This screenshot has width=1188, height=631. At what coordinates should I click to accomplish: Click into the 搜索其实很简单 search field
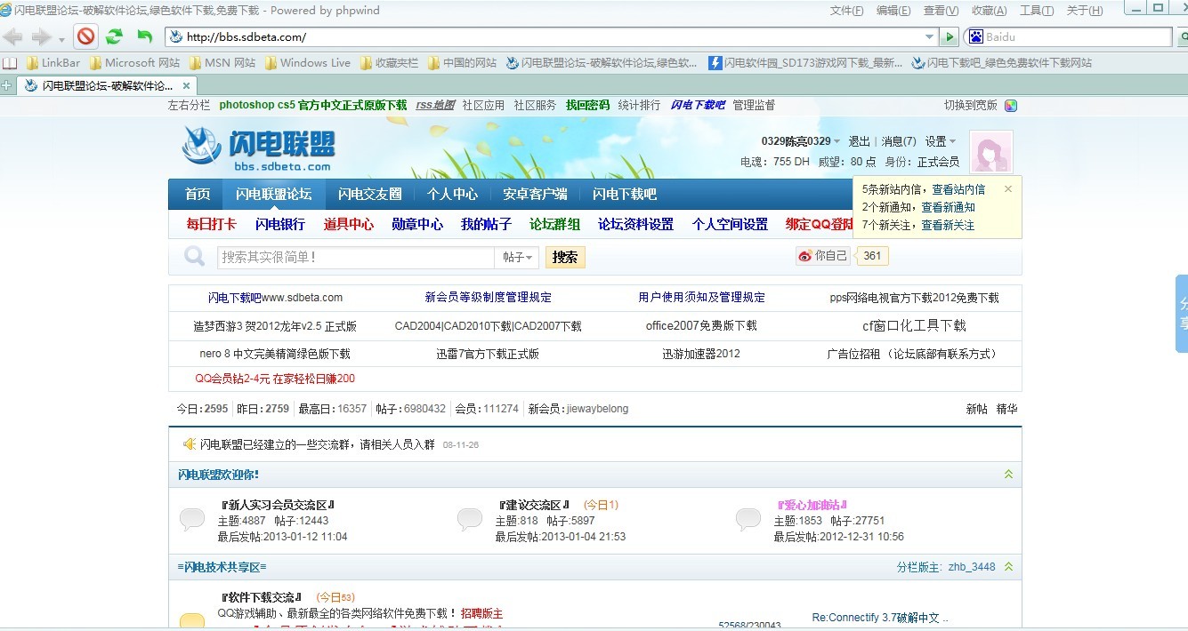[x=356, y=257]
